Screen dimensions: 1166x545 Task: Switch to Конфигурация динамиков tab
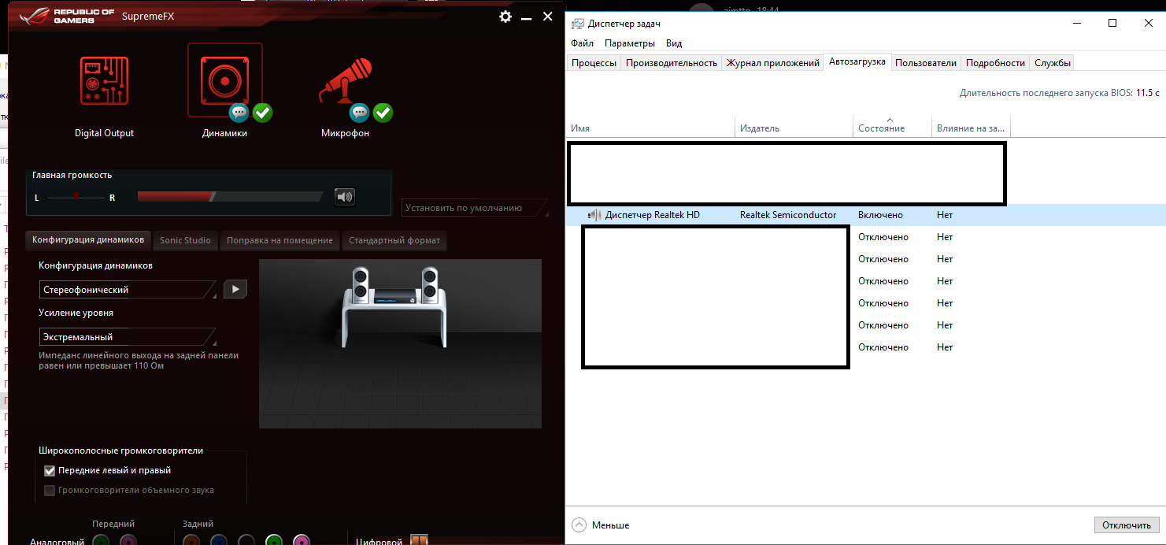pyautogui.click(x=88, y=240)
